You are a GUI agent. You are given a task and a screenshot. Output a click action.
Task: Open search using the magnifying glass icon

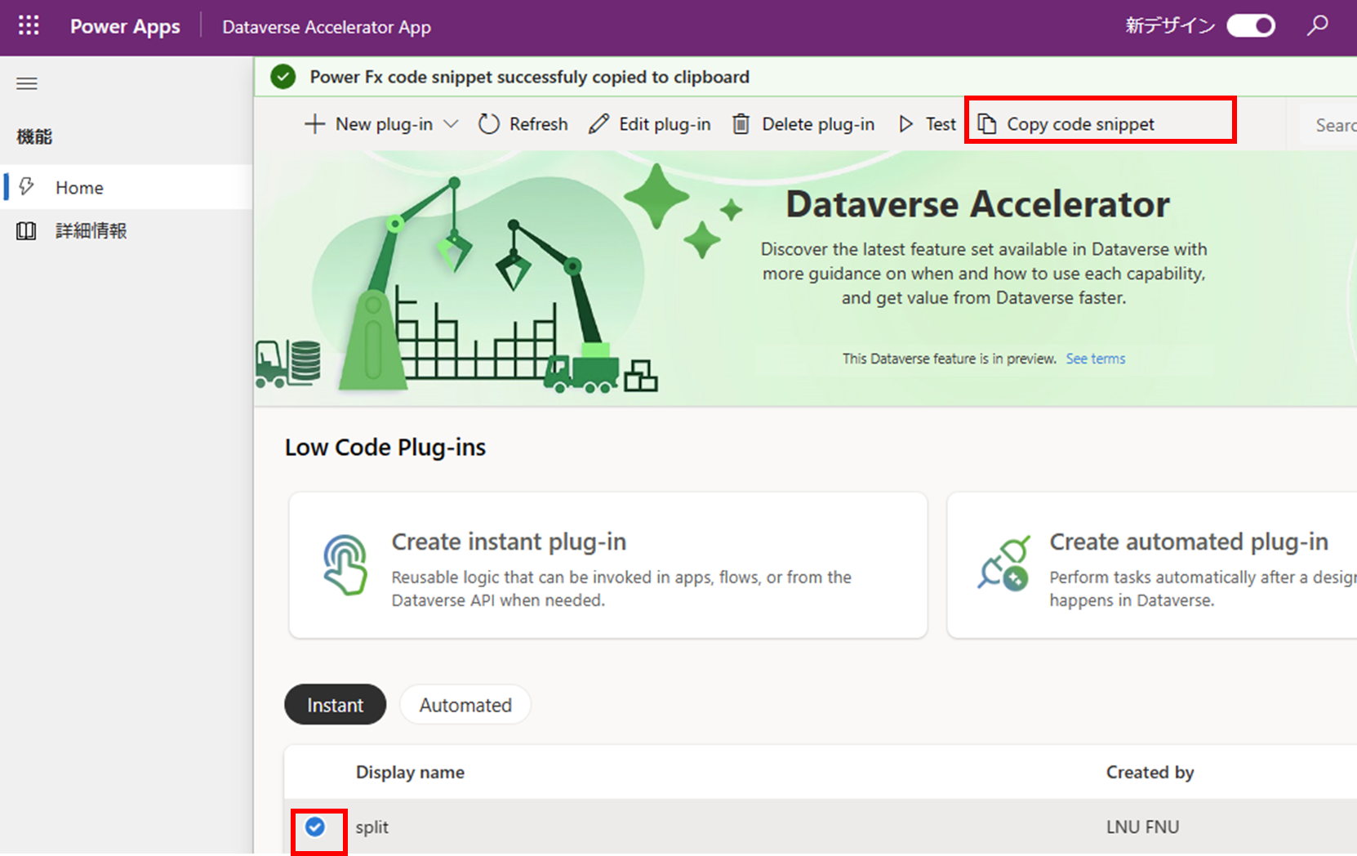pos(1317,25)
